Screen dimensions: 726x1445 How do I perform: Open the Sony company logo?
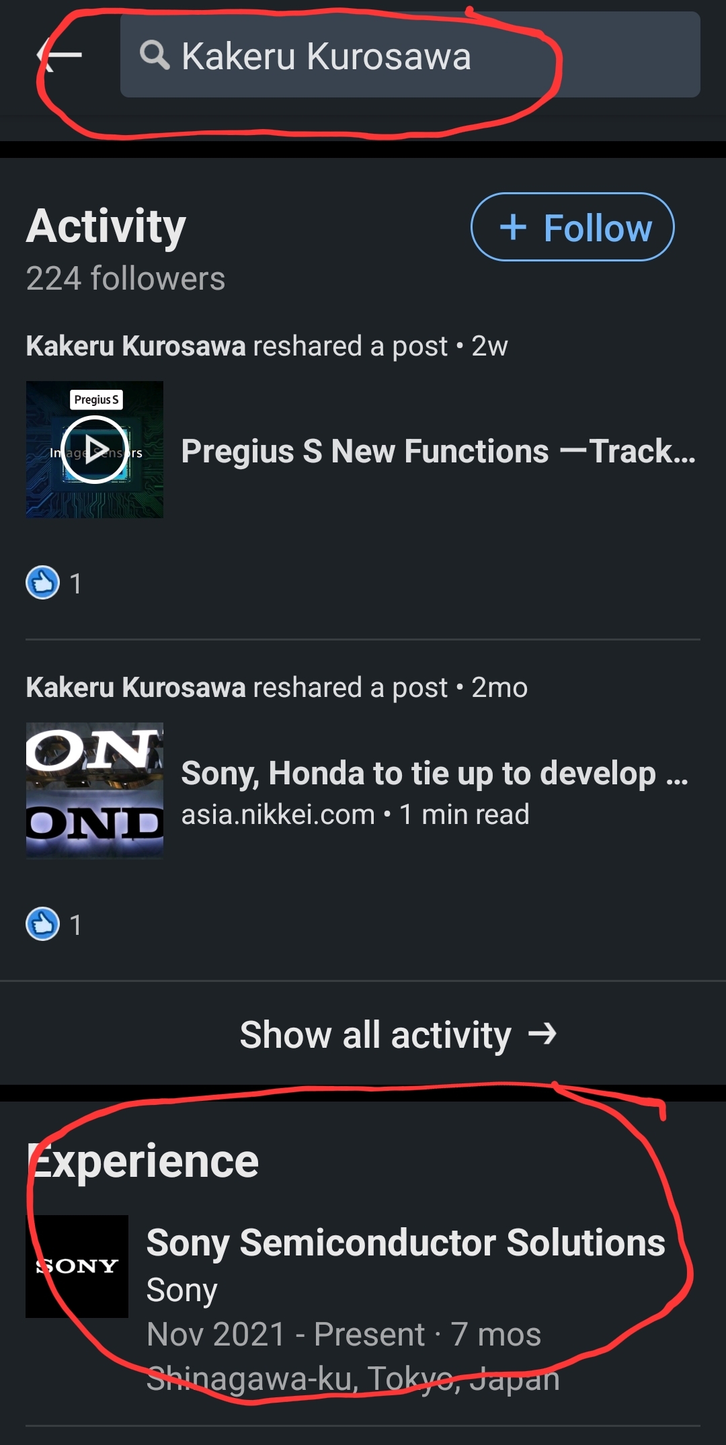coord(77,1266)
